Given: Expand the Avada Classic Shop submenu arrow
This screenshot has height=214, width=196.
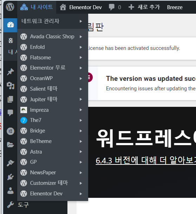Looking at the screenshot, I should click(x=81, y=37).
